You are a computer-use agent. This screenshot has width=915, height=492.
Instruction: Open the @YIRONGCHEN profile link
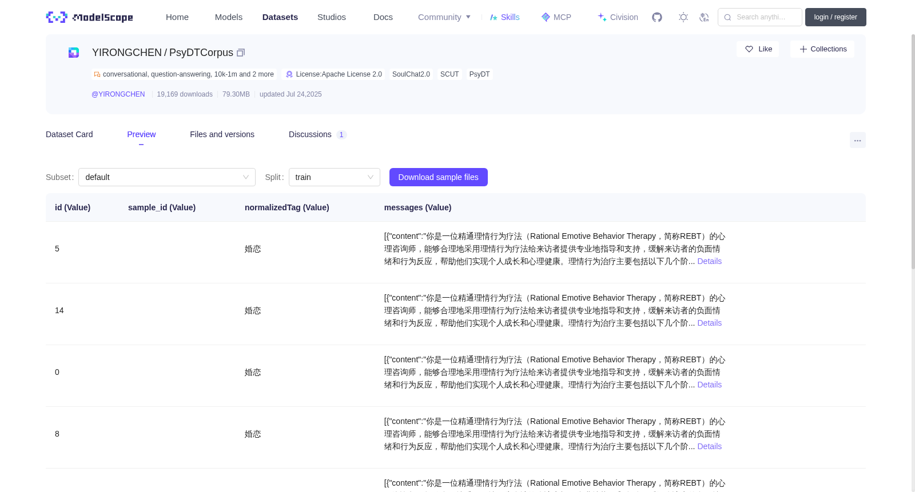pyautogui.click(x=118, y=94)
